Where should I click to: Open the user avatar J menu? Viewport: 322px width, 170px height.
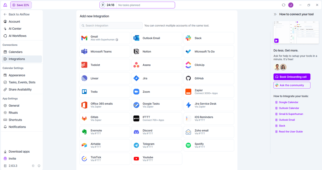291,5
